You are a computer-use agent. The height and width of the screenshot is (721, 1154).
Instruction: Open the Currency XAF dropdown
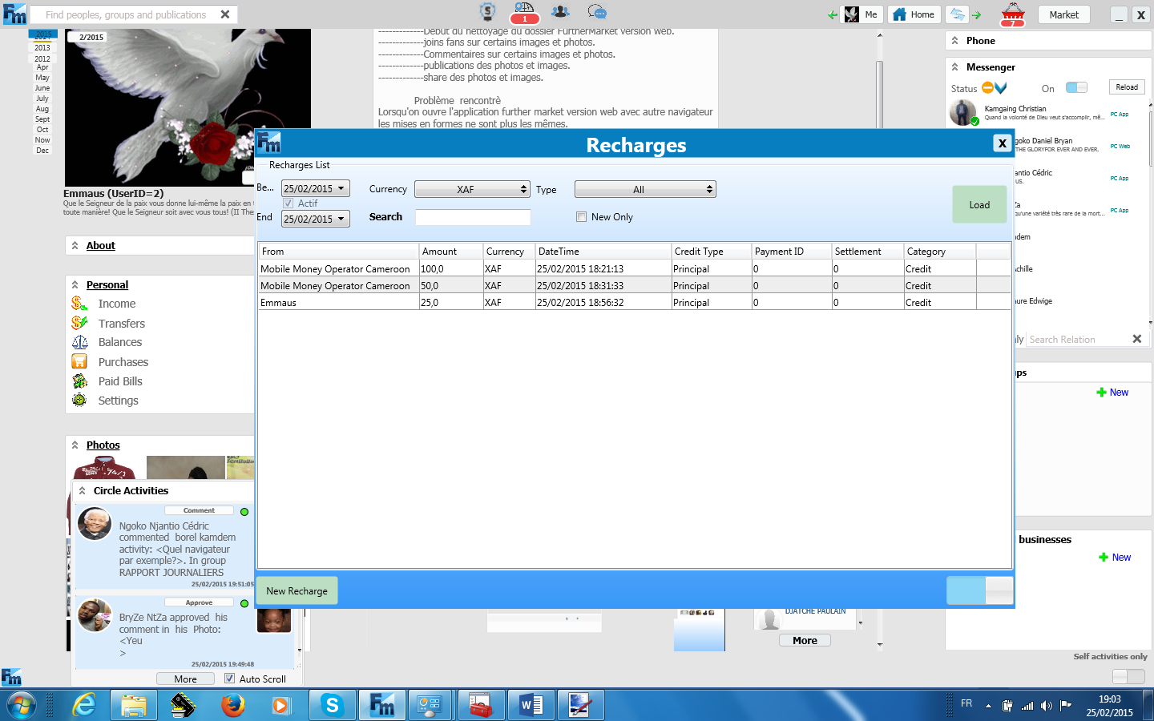[472, 189]
